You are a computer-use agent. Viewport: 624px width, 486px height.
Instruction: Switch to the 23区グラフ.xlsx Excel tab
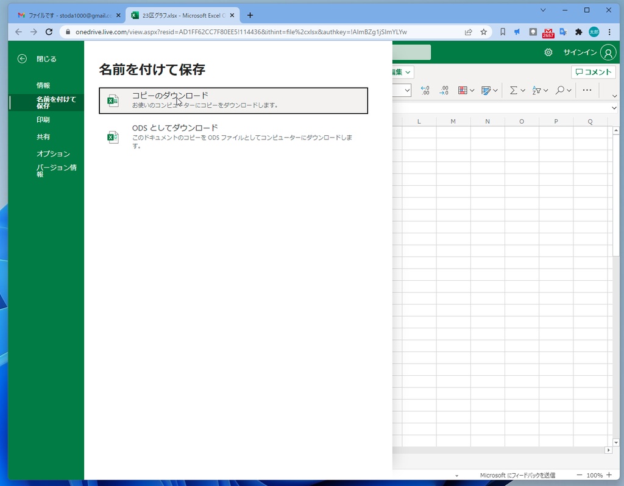[183, 15]
